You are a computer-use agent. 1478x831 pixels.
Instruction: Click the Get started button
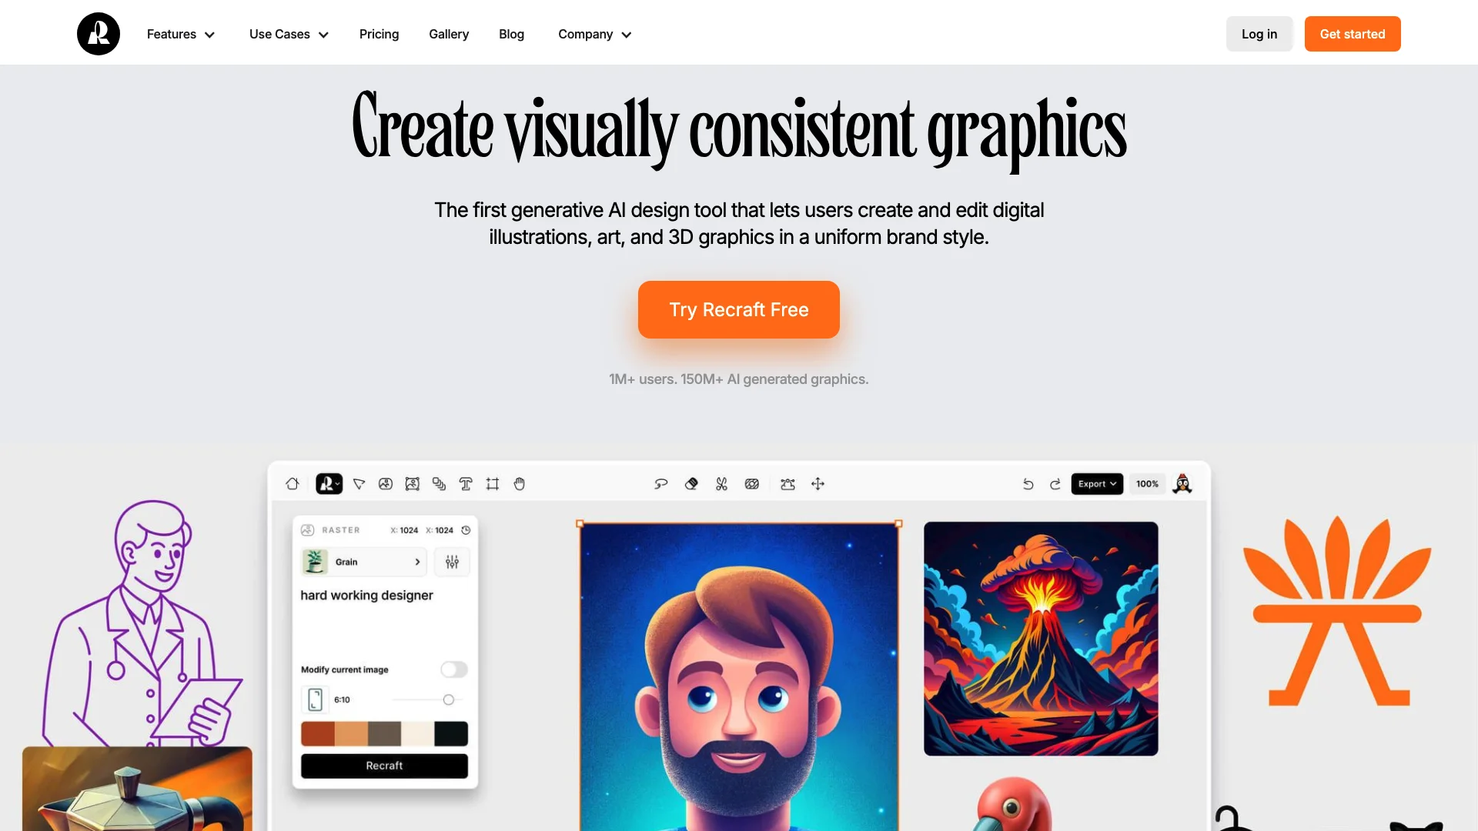pos(1352,34)
